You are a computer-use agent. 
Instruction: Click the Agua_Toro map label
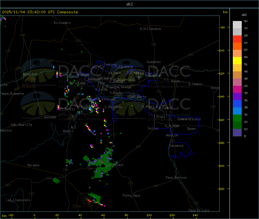(31, 74)
